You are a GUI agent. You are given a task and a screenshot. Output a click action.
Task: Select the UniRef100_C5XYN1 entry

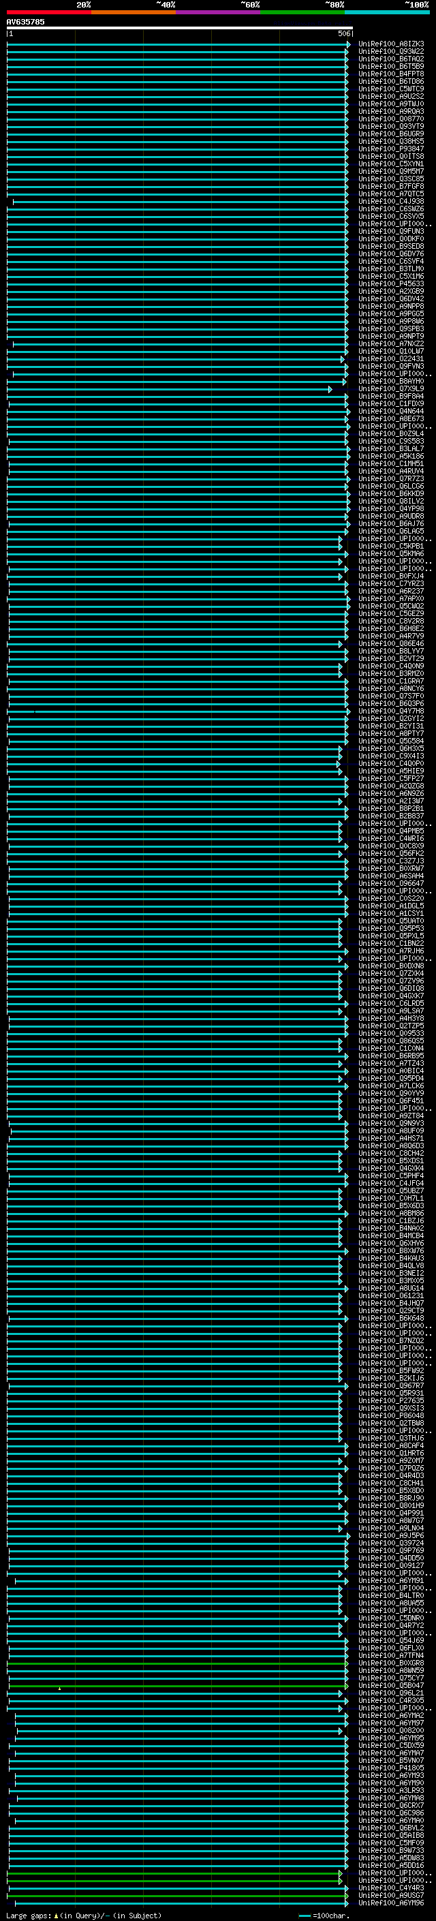coord(391,164)
